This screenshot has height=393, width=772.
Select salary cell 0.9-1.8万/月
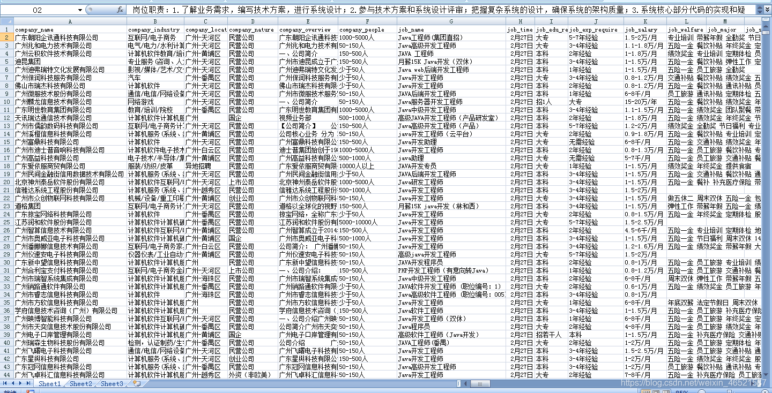pos(645,134)
